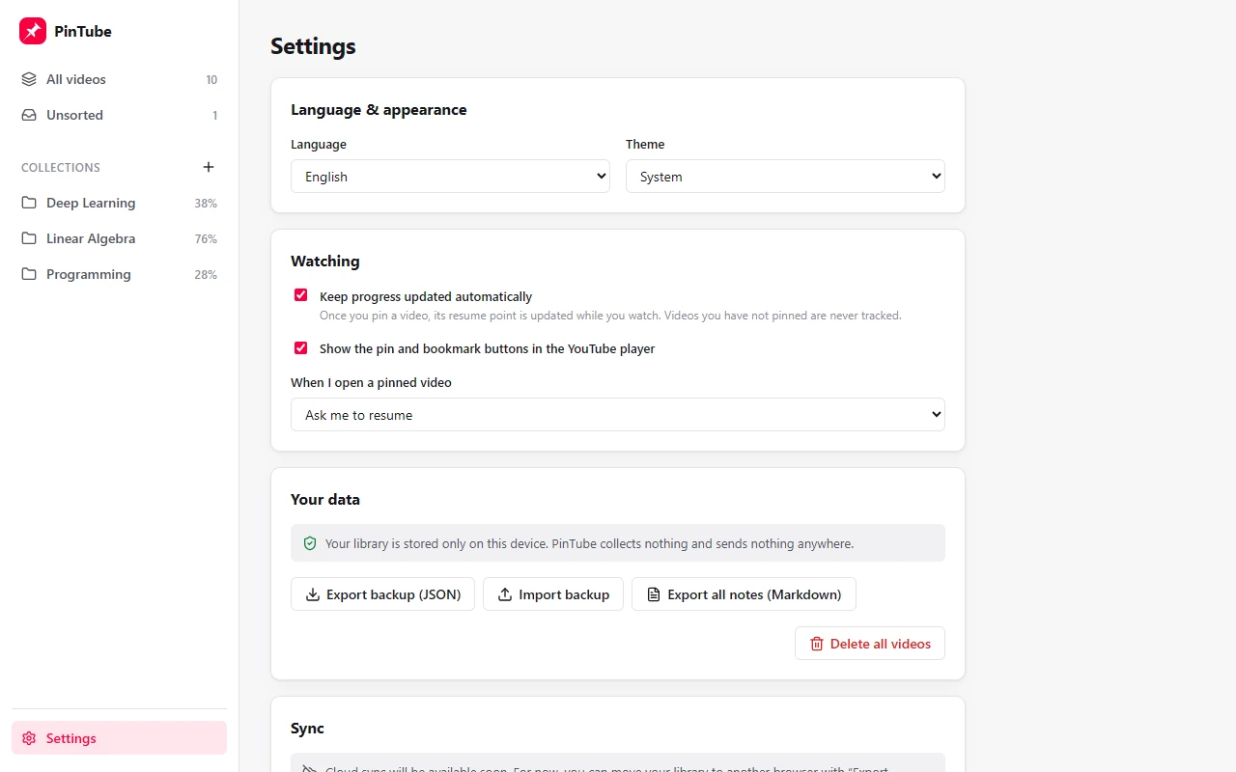Click the Linear Algebra folder icon
This screenshot has height=772, width=1236.
tap(29, 238)
